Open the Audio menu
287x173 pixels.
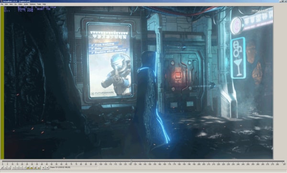click(x=26, y=4)
